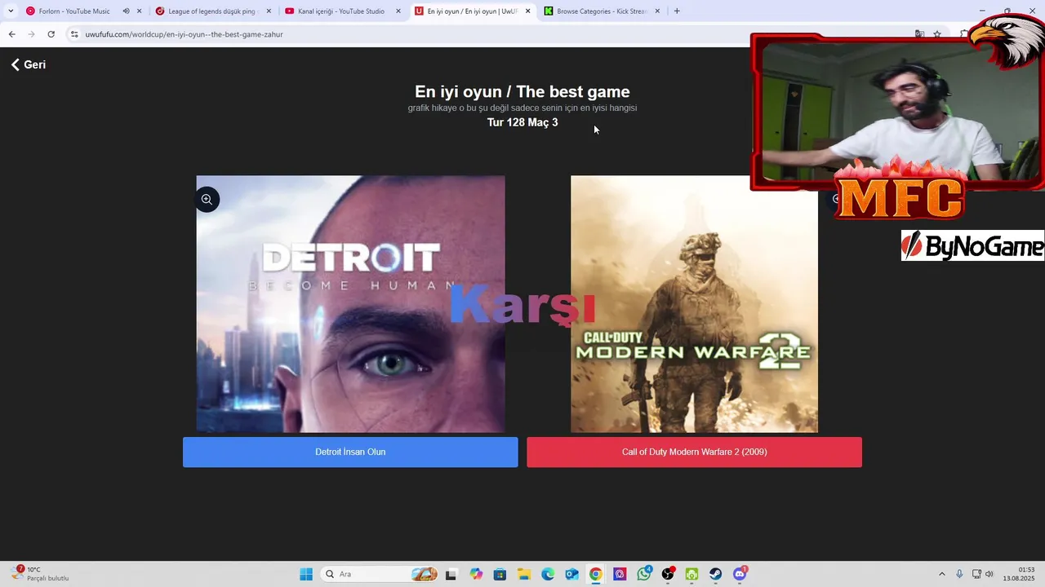Bookmark this page with the star icon
This screenshot has height=587, width=1045.
point(937,34)
